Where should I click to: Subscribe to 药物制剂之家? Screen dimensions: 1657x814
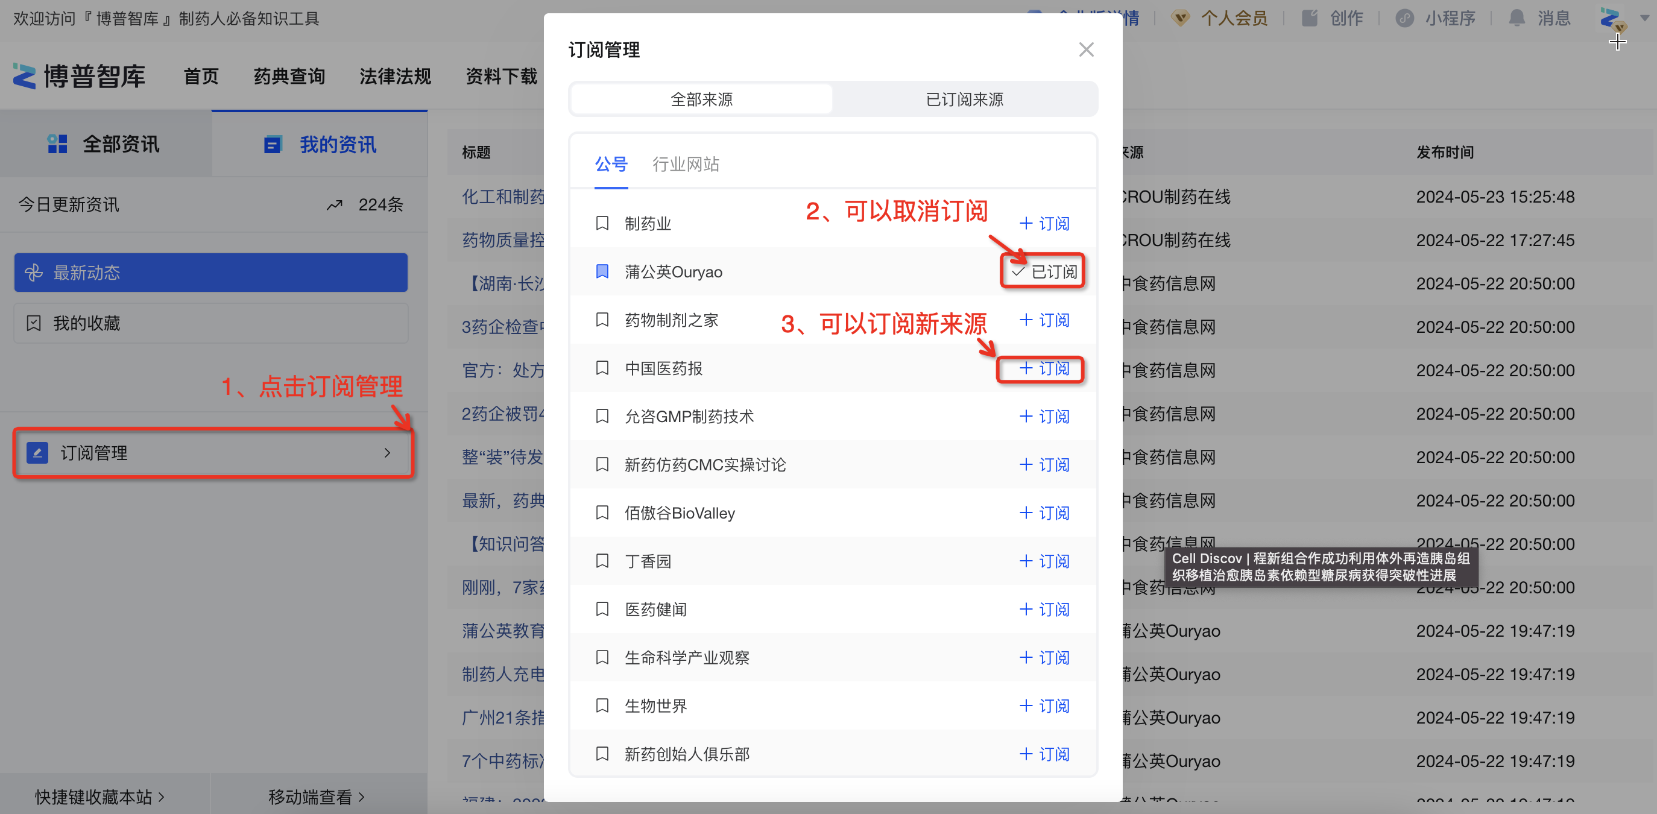1044,320
